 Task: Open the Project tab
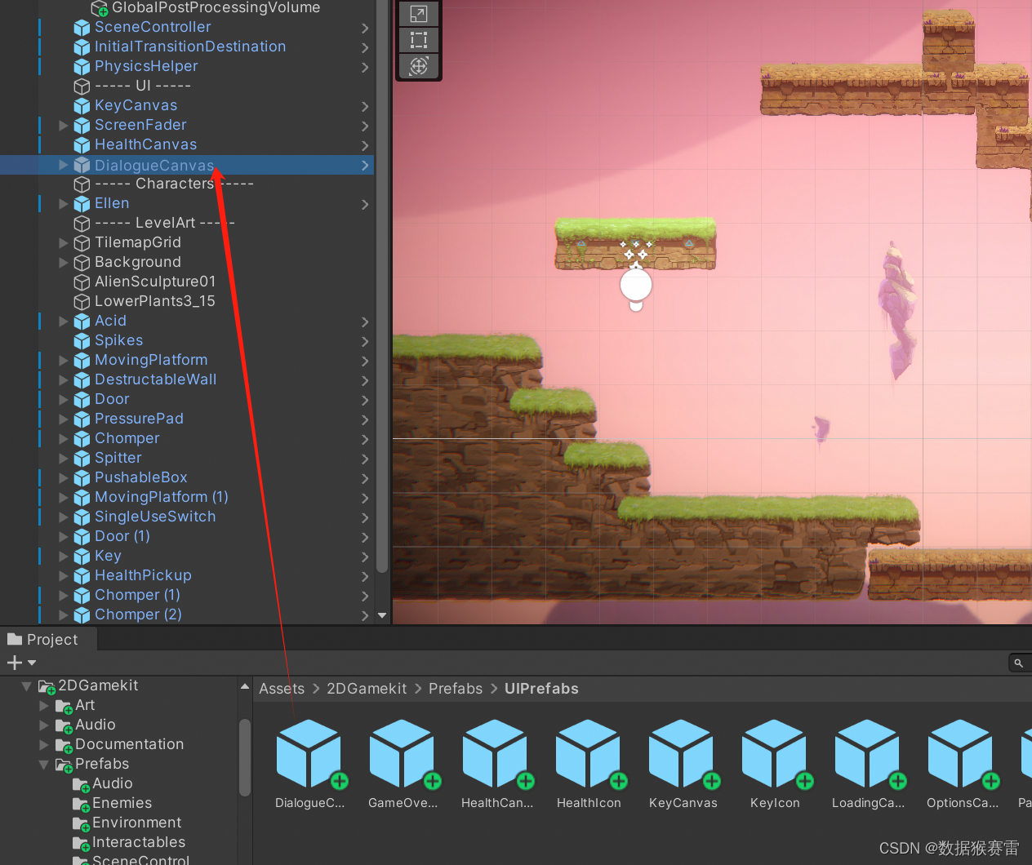coord(47,639)
